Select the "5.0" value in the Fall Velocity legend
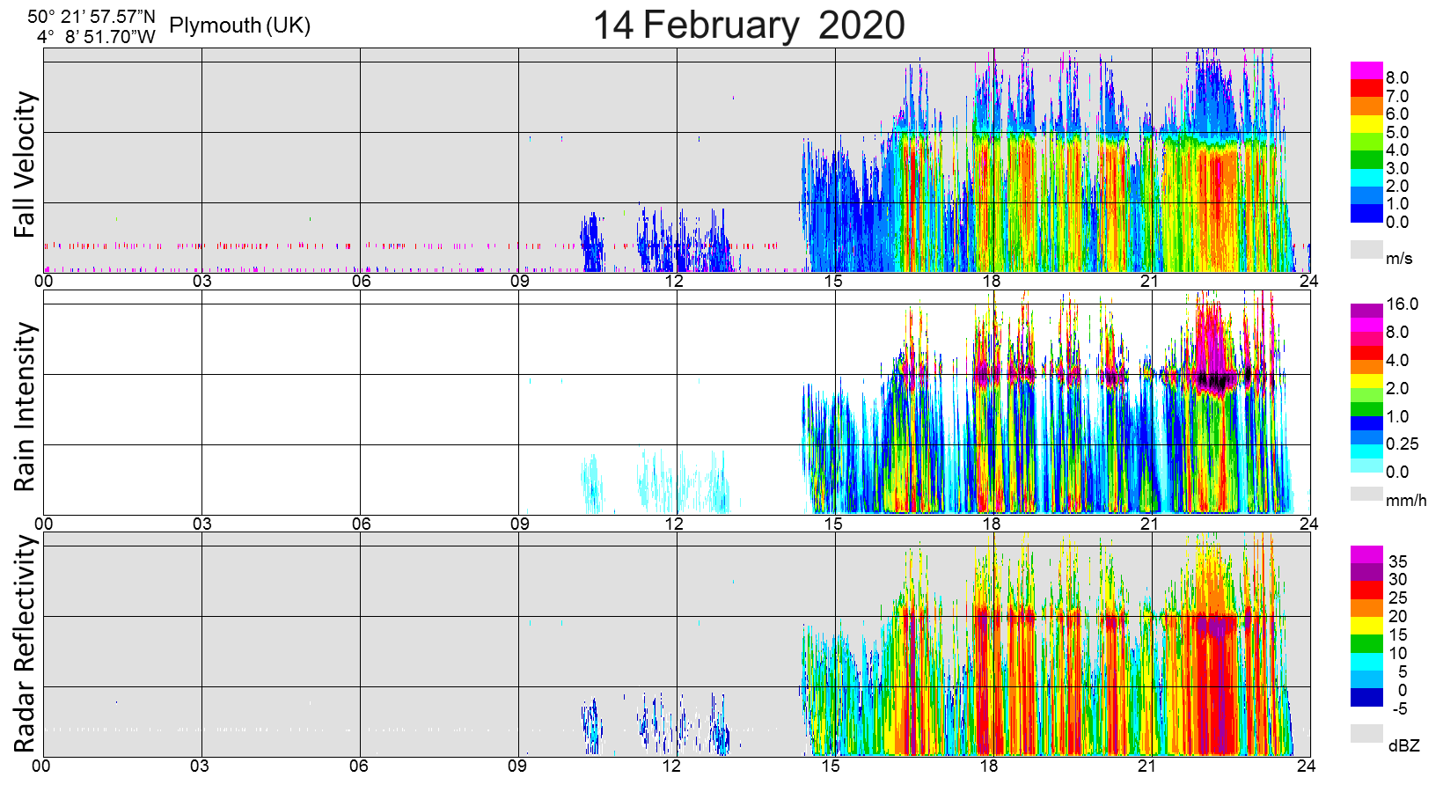This screenshot has height=792, width=1443. [x=1397, y=133]
